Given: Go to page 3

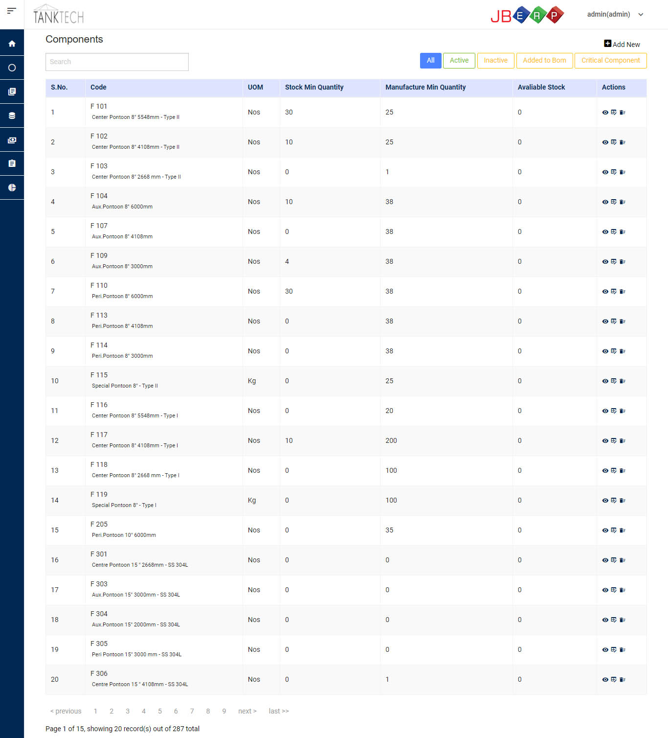Looking at the screenshot, I should click(128, 711).
